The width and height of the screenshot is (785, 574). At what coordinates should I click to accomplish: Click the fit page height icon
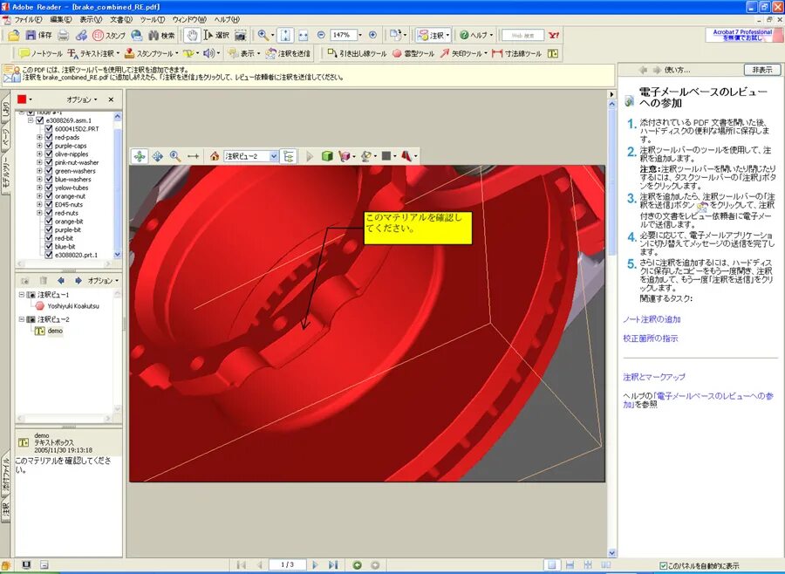tap(285, 35)
